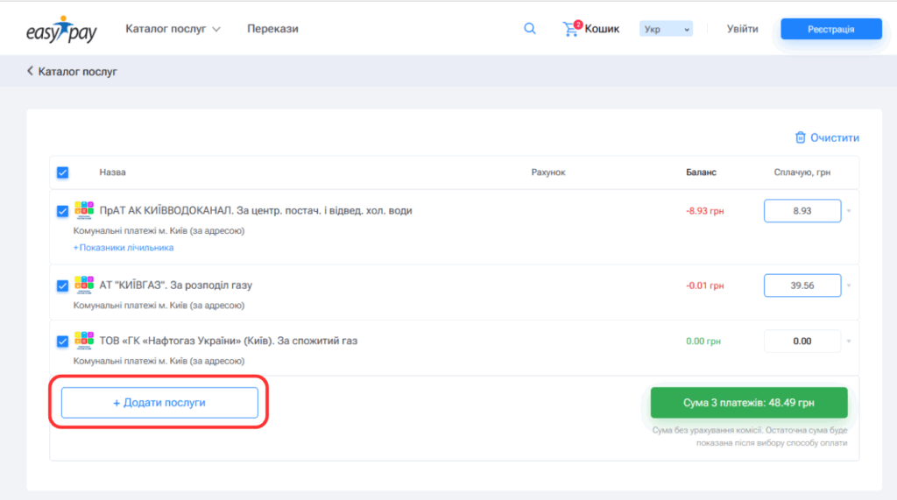
Task: Click ПрАТ АК КИЇВВОДОКАНАЛ service name
Action: [256, 210]
